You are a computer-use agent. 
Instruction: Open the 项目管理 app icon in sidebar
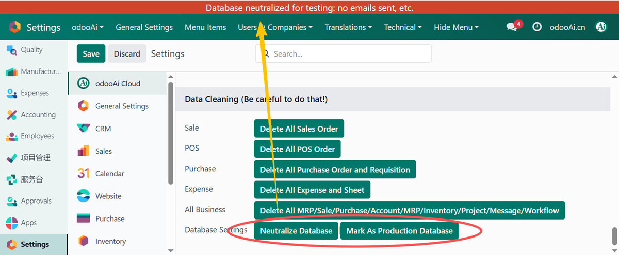pyautogui.click(x=11, y=158)
